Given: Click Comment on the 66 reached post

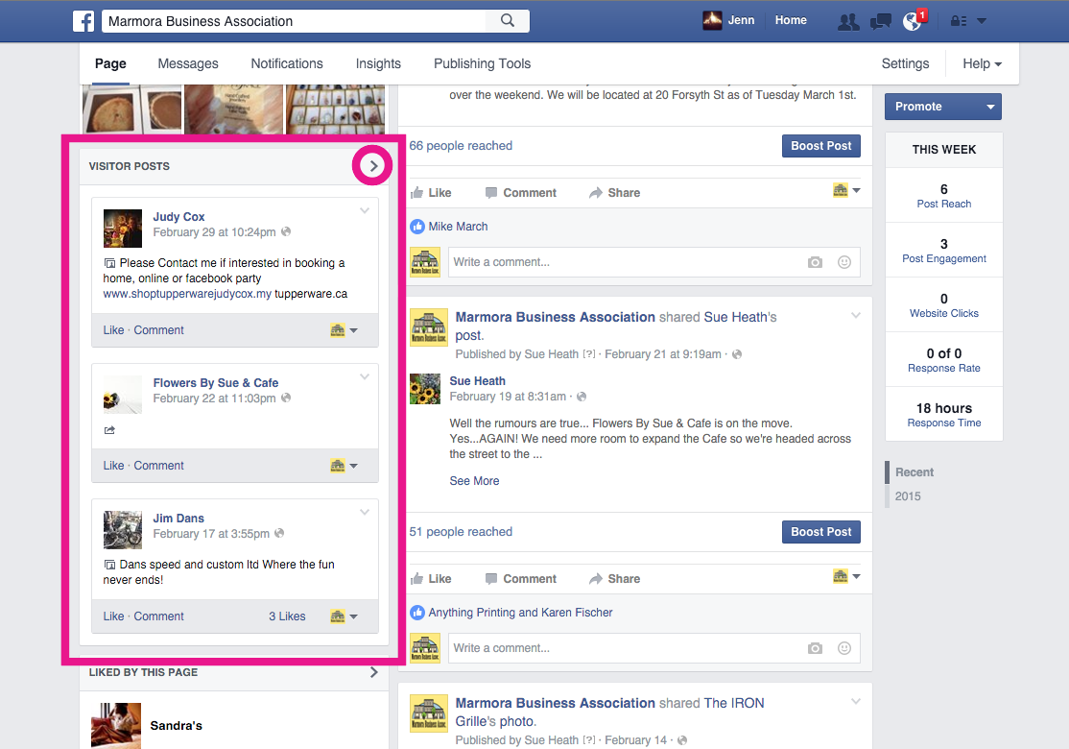Looking at the screenshot, I should tap(521, 193).
